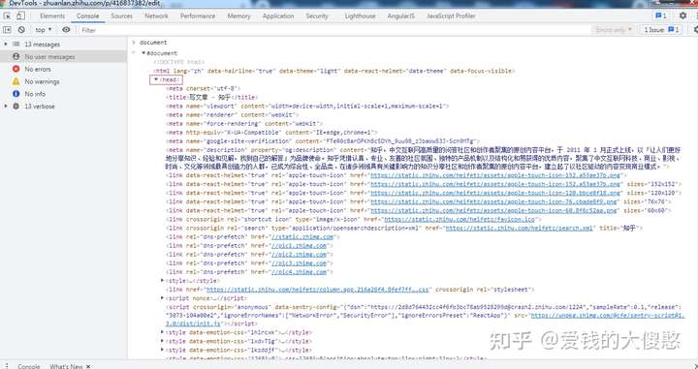Click the meta viewport line
Viewport: 698px width, 369px height.
307,107
